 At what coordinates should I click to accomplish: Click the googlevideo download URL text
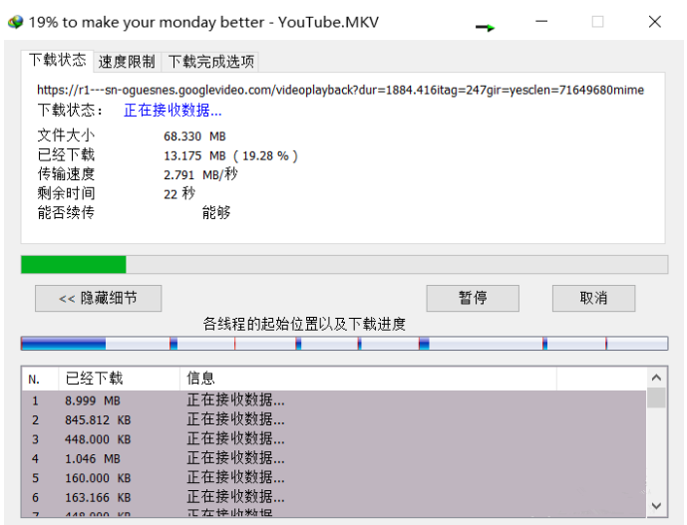point(340,91)
